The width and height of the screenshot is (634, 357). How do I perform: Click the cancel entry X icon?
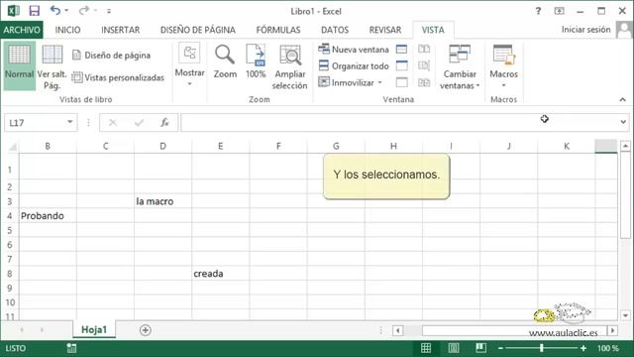113,122
